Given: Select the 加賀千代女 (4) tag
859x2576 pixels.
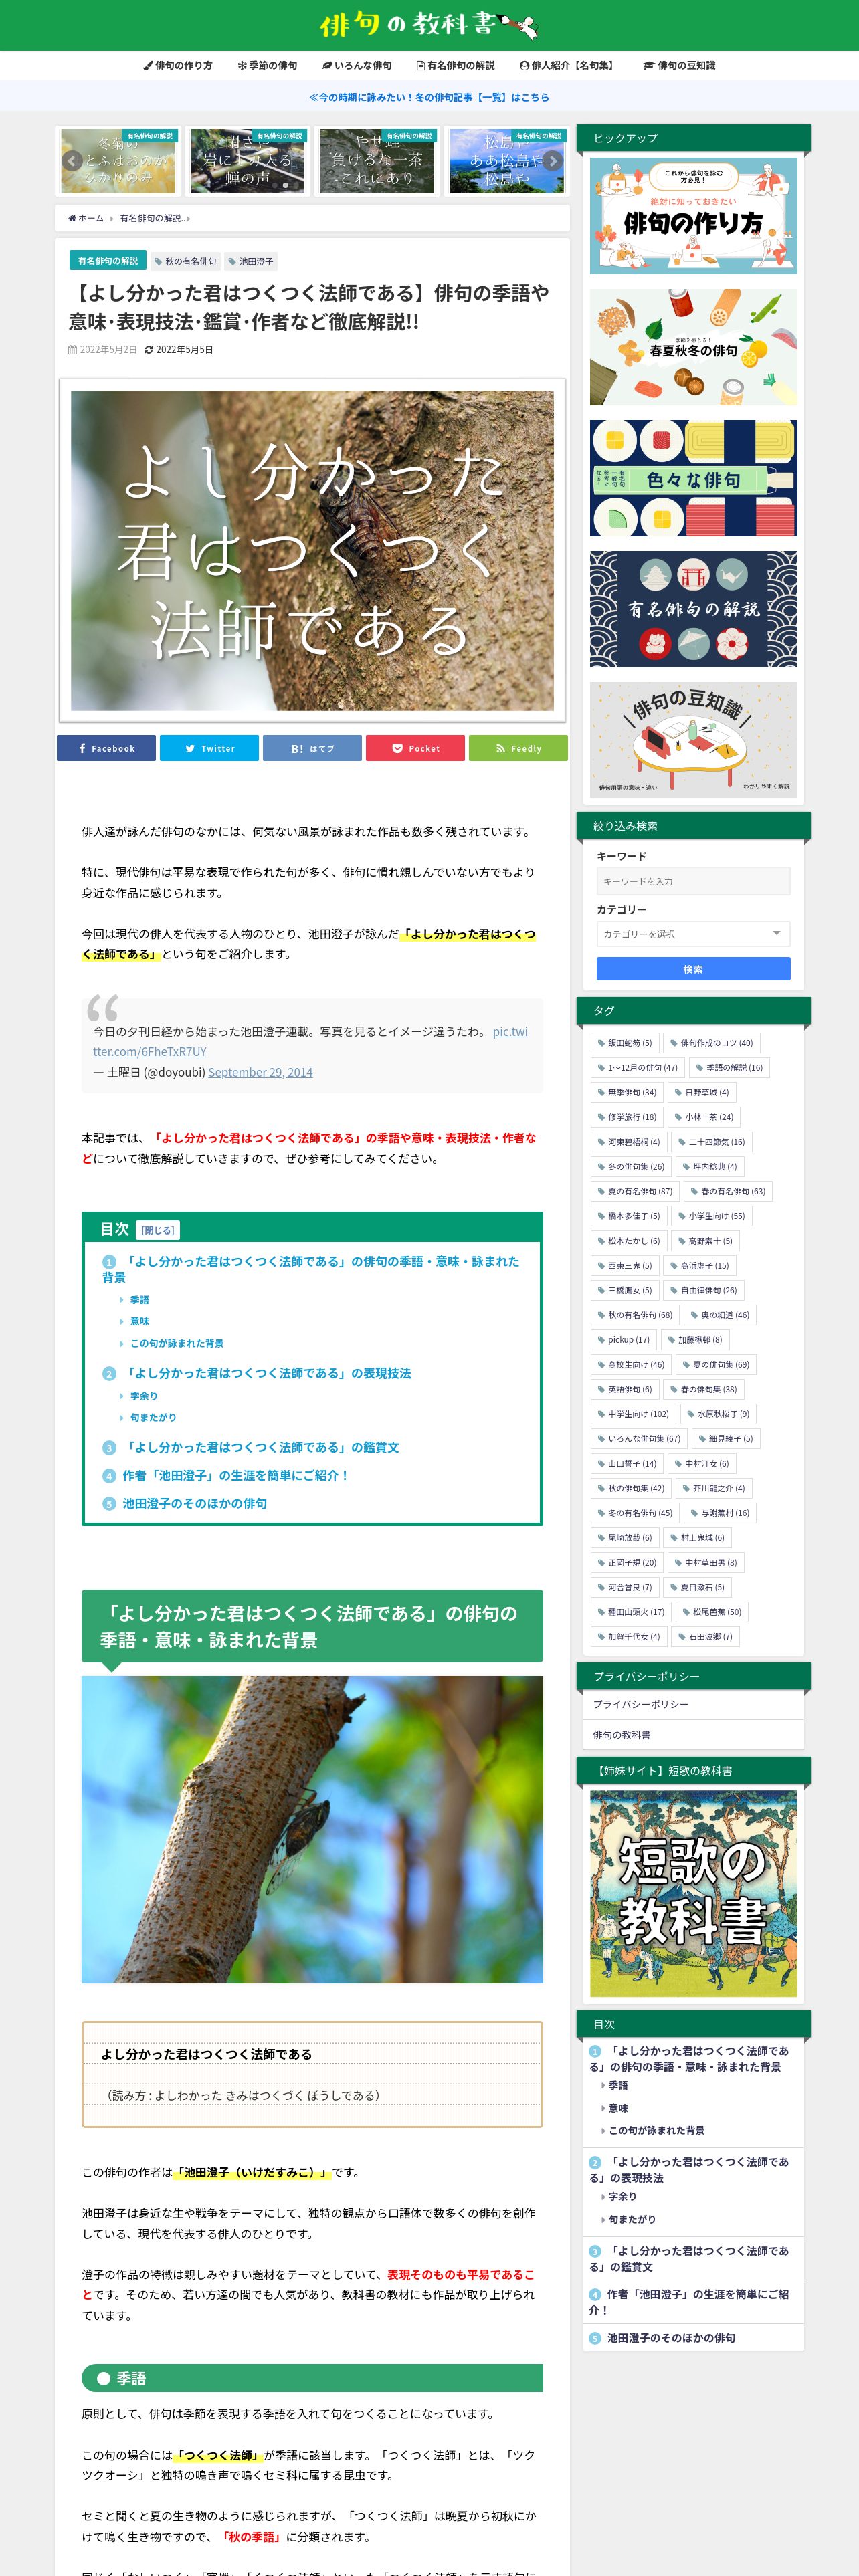Looking at the screenshot, I should coord(628,1637).
